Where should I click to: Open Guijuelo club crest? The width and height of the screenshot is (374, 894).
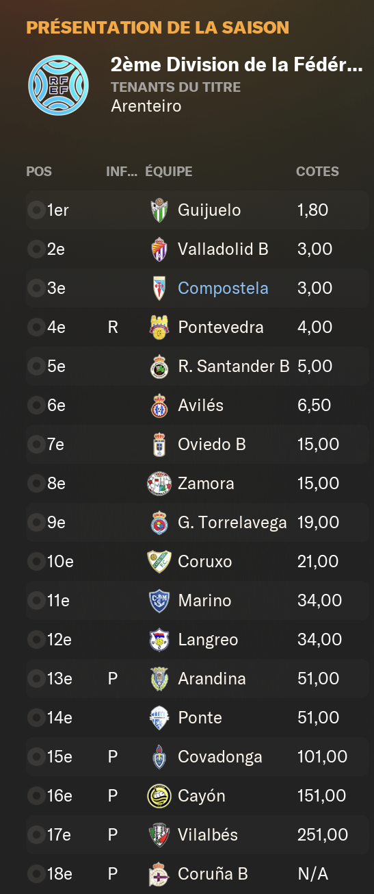click(159, 210)
